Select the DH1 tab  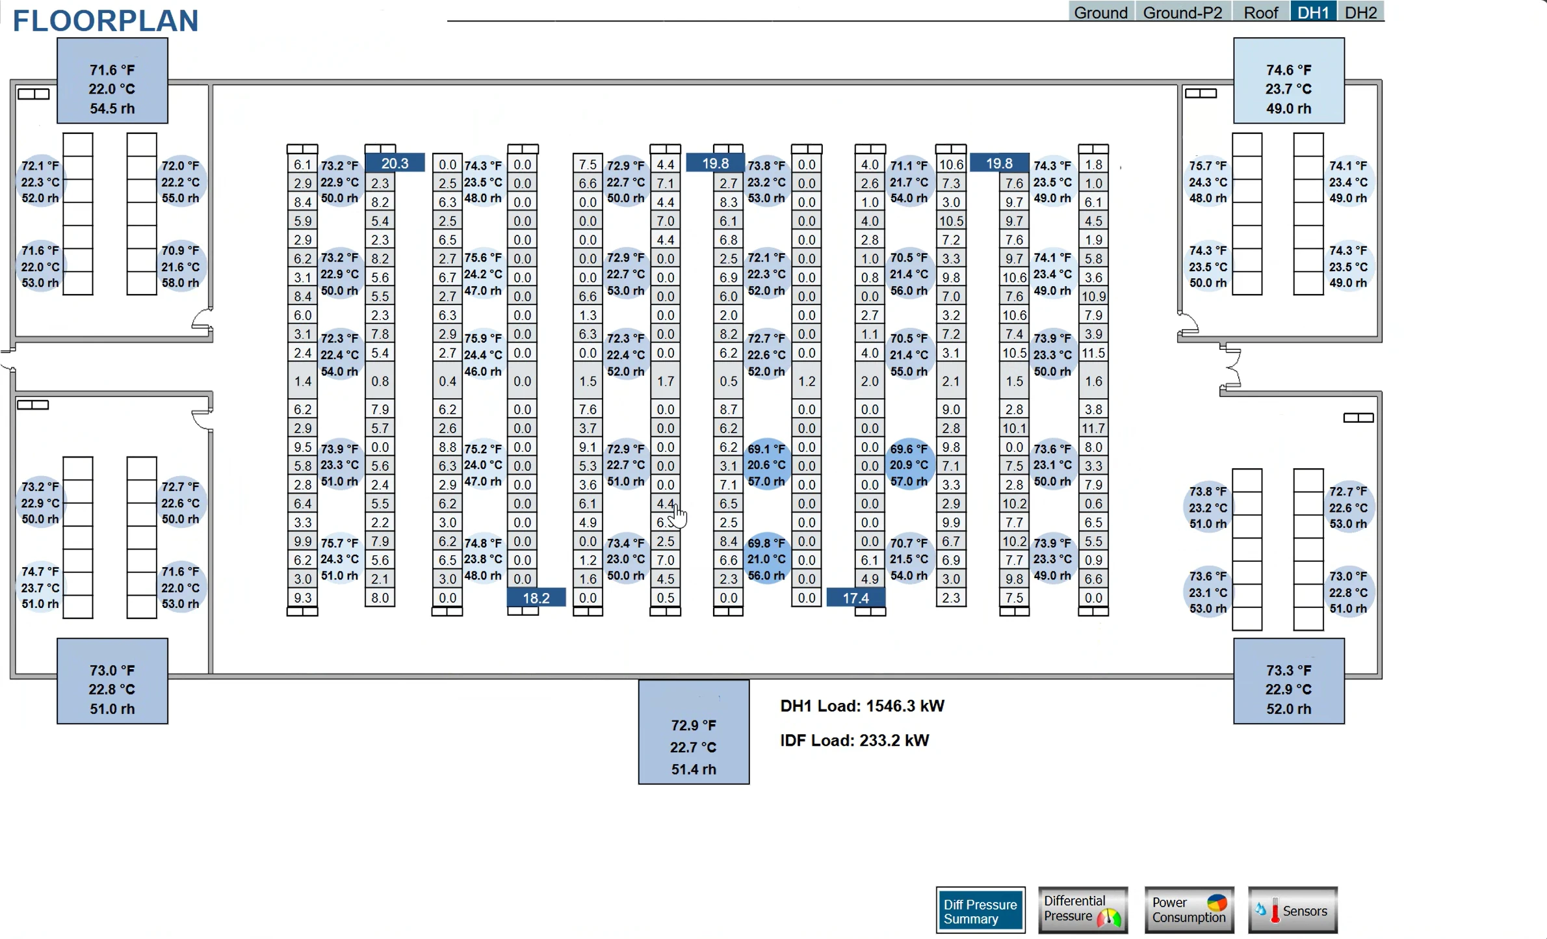click(x=1313, y=12)
